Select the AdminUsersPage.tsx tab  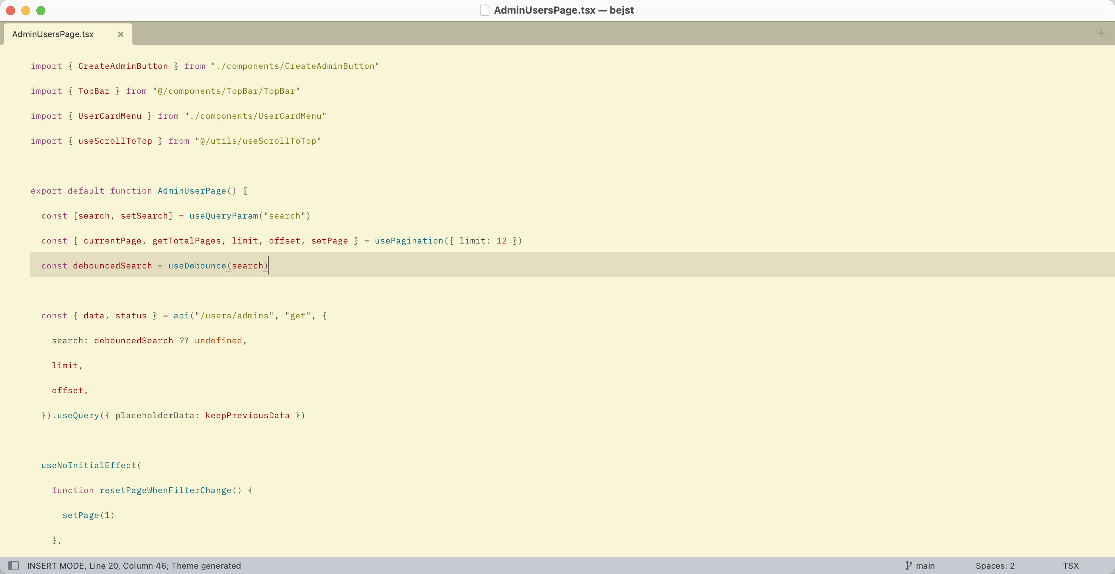click(x=53, y=34)
